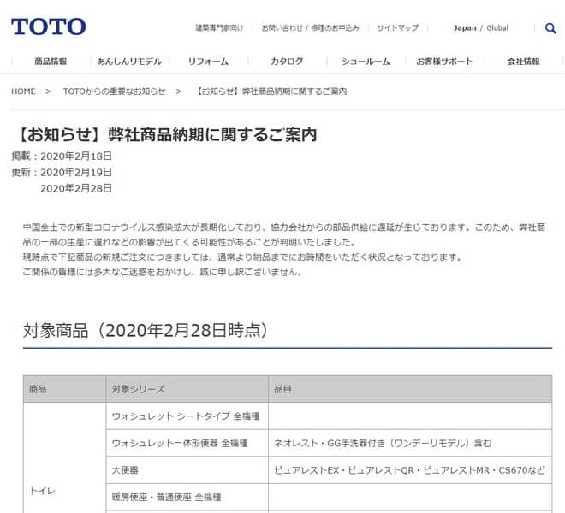Click cell ピュアレストEX・ピュアレストQR
This screenshot has width=565, height=513.
[409, 470]
